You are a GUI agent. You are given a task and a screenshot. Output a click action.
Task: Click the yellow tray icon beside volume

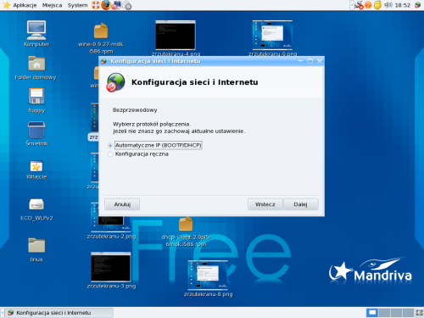tap(377, 5)
